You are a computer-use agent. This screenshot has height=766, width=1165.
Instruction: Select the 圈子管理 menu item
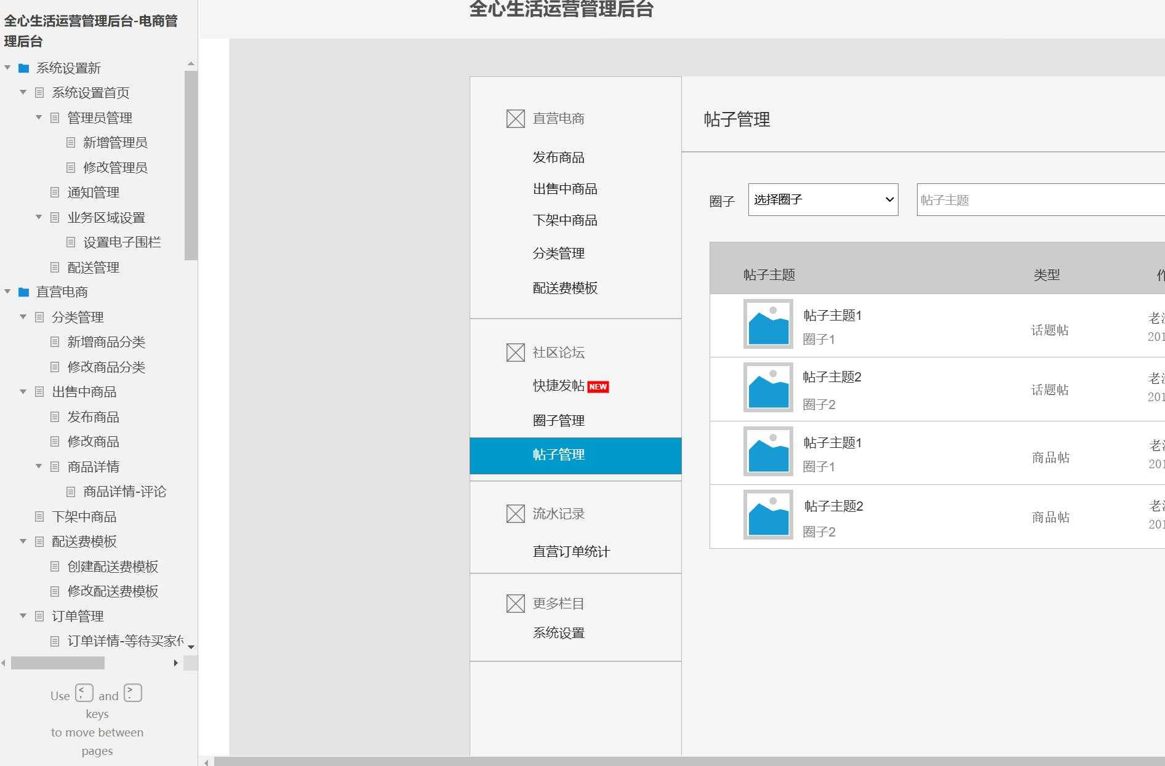point(559,420)
